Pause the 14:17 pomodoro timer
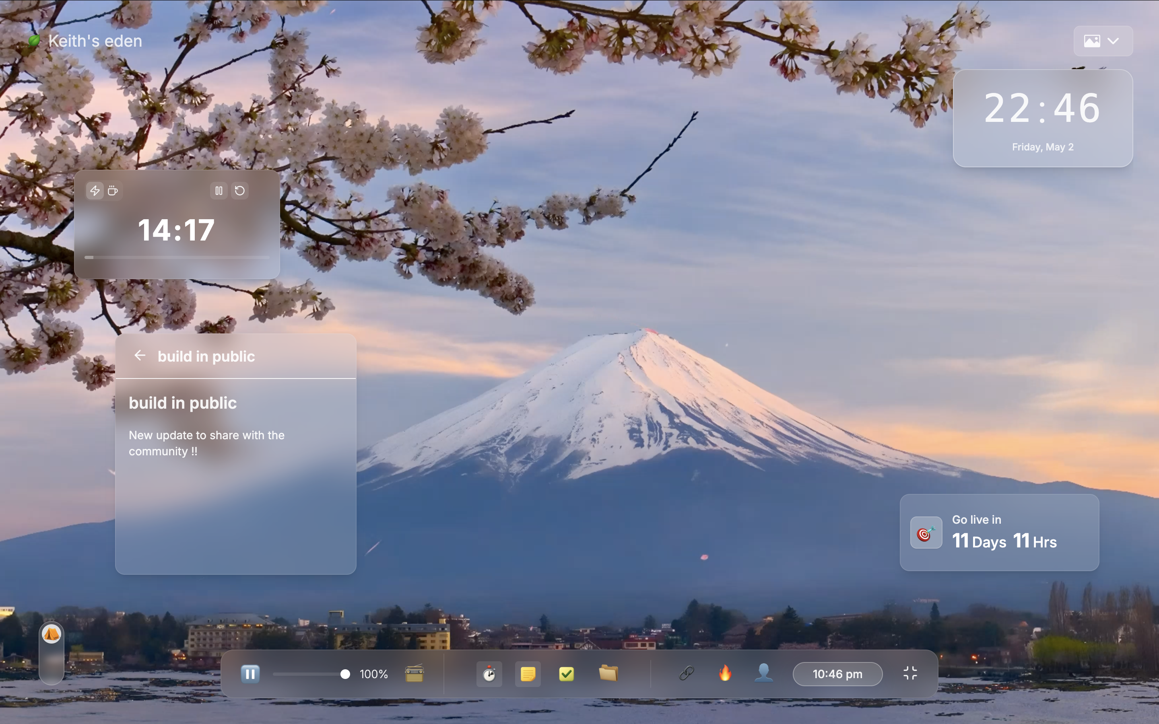 (x=219, y=191)
